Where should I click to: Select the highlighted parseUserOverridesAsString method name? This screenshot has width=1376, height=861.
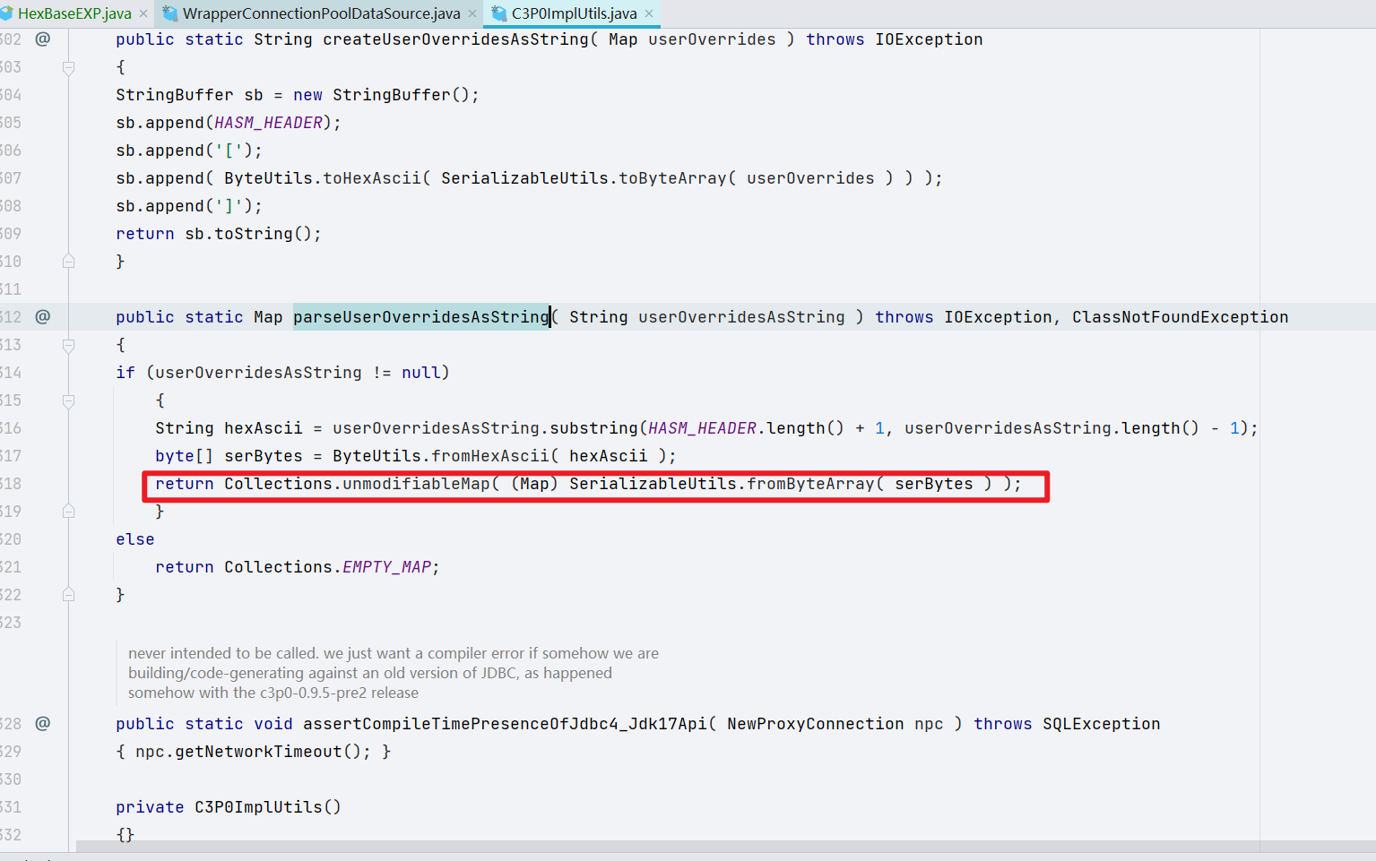coord(420,316)
